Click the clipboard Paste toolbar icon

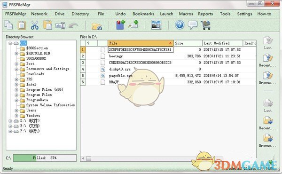click(22, 25)
